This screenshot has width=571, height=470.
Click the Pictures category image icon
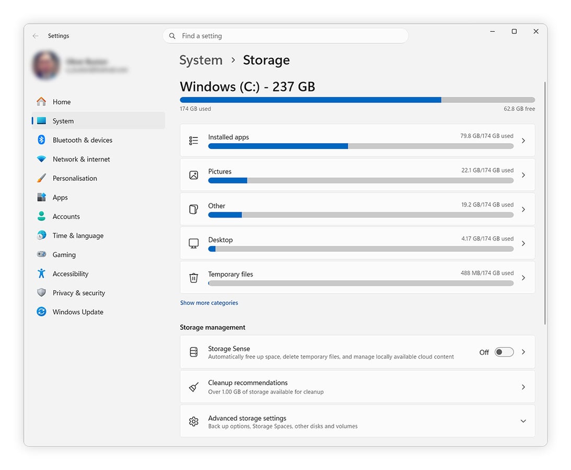coord(194,175)
